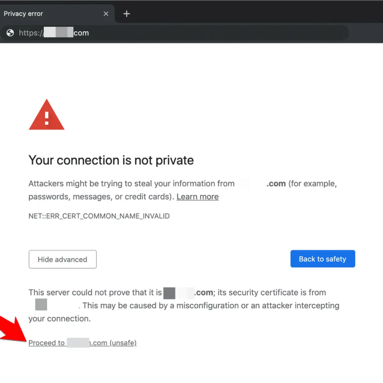Click the 'Your connection is not private' heading
This screenshot has height=383, width=383.
(111, 160)
